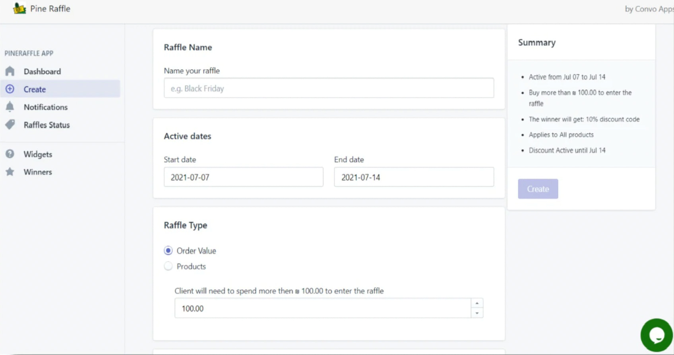Click the Dashboard house icon
The height and width of the screenshot is (355, 674).
tap(10, 71)
